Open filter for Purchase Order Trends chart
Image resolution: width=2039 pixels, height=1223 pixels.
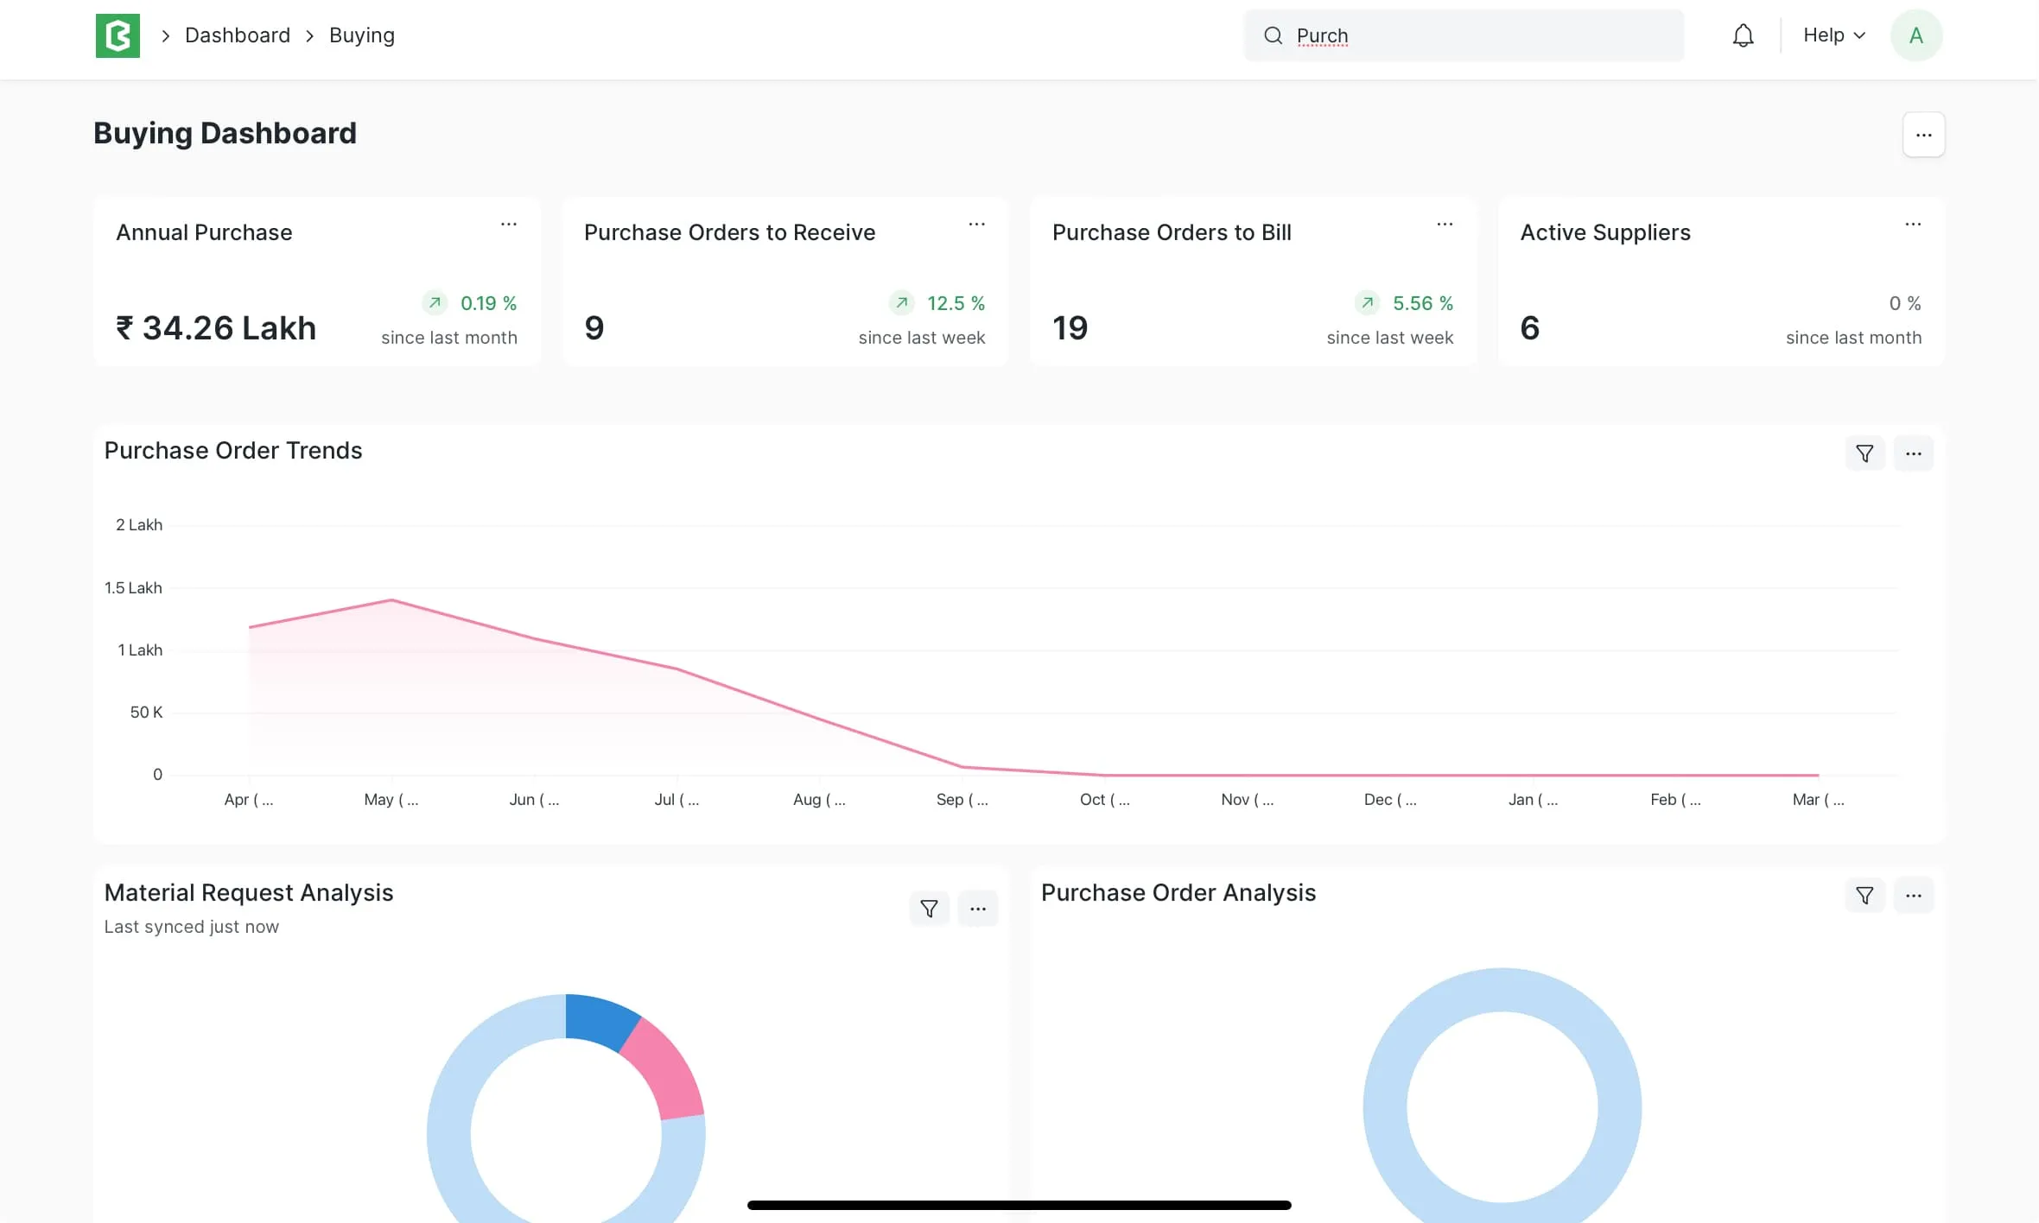(x=1864, y=453)
